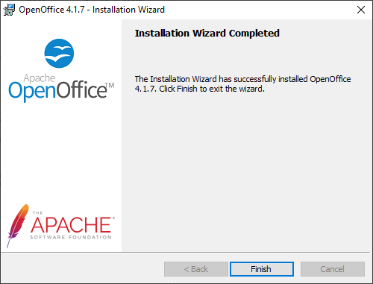Click the successfully installed message text

pos(242,84)
